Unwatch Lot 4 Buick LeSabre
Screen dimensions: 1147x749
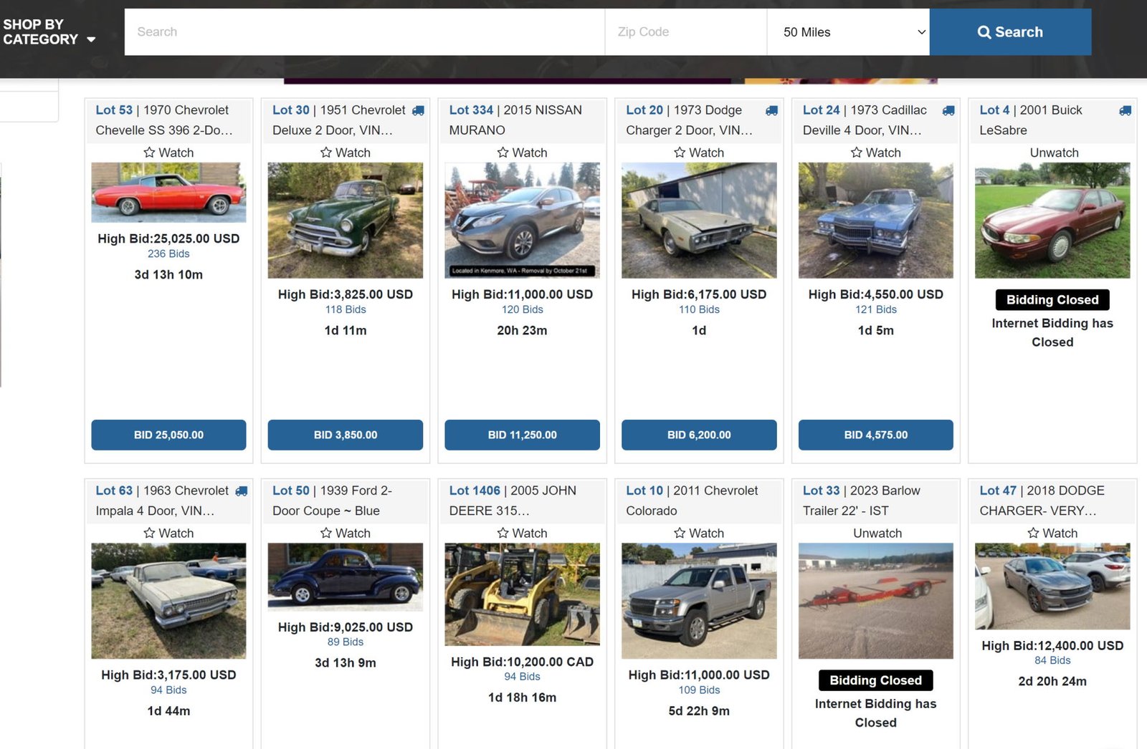[1054, 153]
